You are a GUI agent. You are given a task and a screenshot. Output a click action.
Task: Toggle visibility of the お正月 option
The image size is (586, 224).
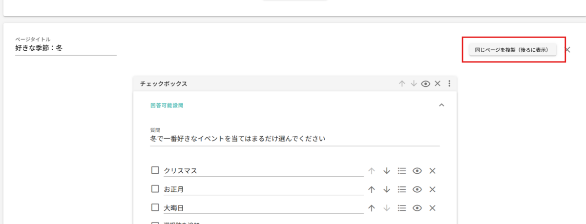click(x=417, y=189)
